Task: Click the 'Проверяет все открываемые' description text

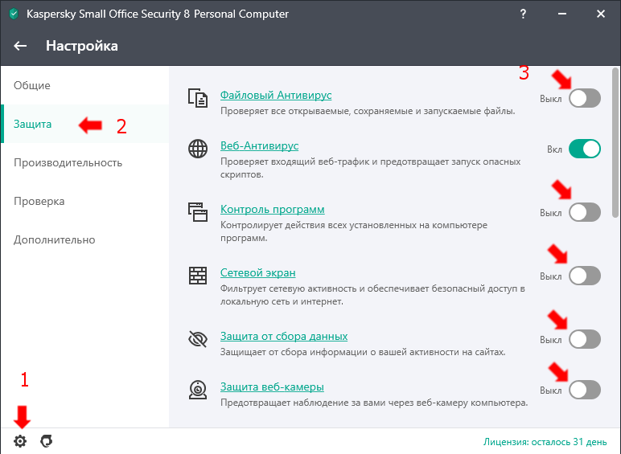Action: coord(368,111)
